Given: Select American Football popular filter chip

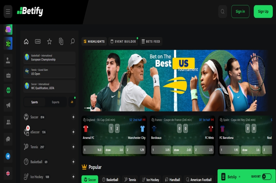Looking at the screenshot, I should 199,180.
